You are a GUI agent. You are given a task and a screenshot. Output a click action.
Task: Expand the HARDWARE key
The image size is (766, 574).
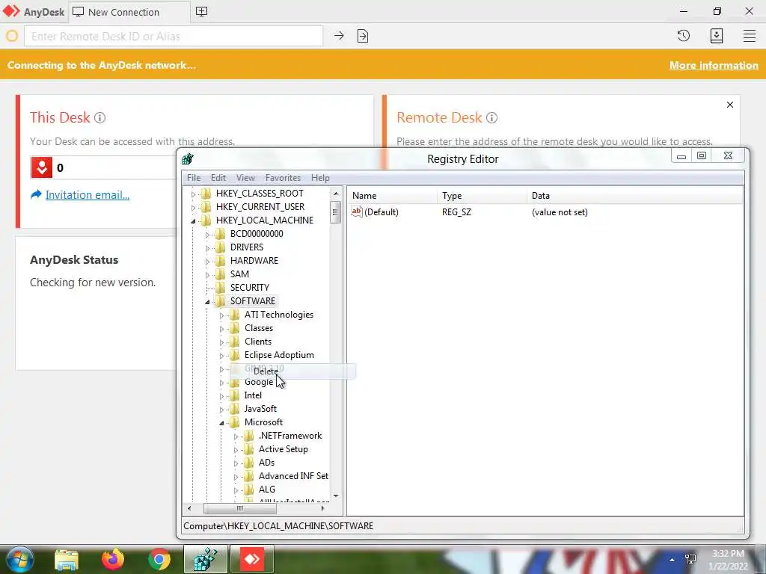pyautogui.click(x=207, y=262)
